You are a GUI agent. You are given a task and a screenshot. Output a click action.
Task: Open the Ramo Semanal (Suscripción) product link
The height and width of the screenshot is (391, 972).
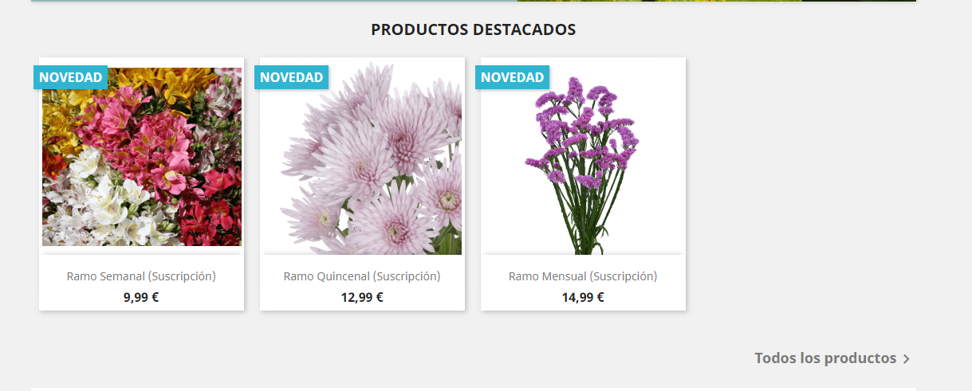pos(141,276)
